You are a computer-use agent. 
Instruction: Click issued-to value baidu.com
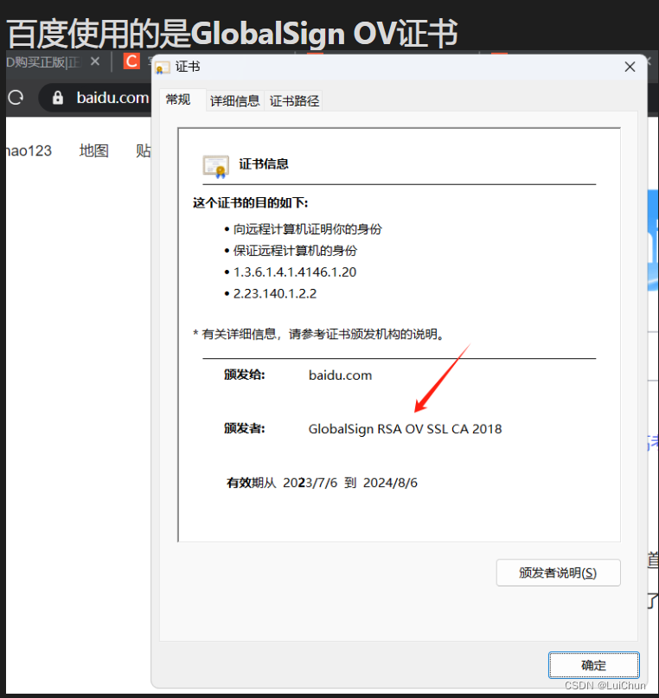pyautogui.click(x=340, y=375)
